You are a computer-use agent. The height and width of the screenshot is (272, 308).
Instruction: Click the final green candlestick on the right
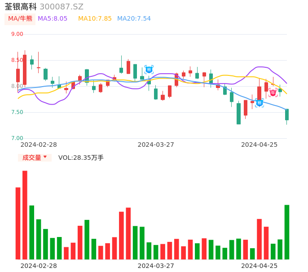point(287,114)
